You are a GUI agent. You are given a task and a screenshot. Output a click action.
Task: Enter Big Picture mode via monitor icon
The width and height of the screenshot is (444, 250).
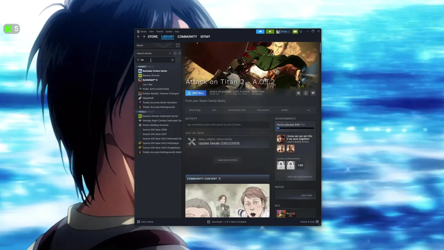(x=301, y=32)
